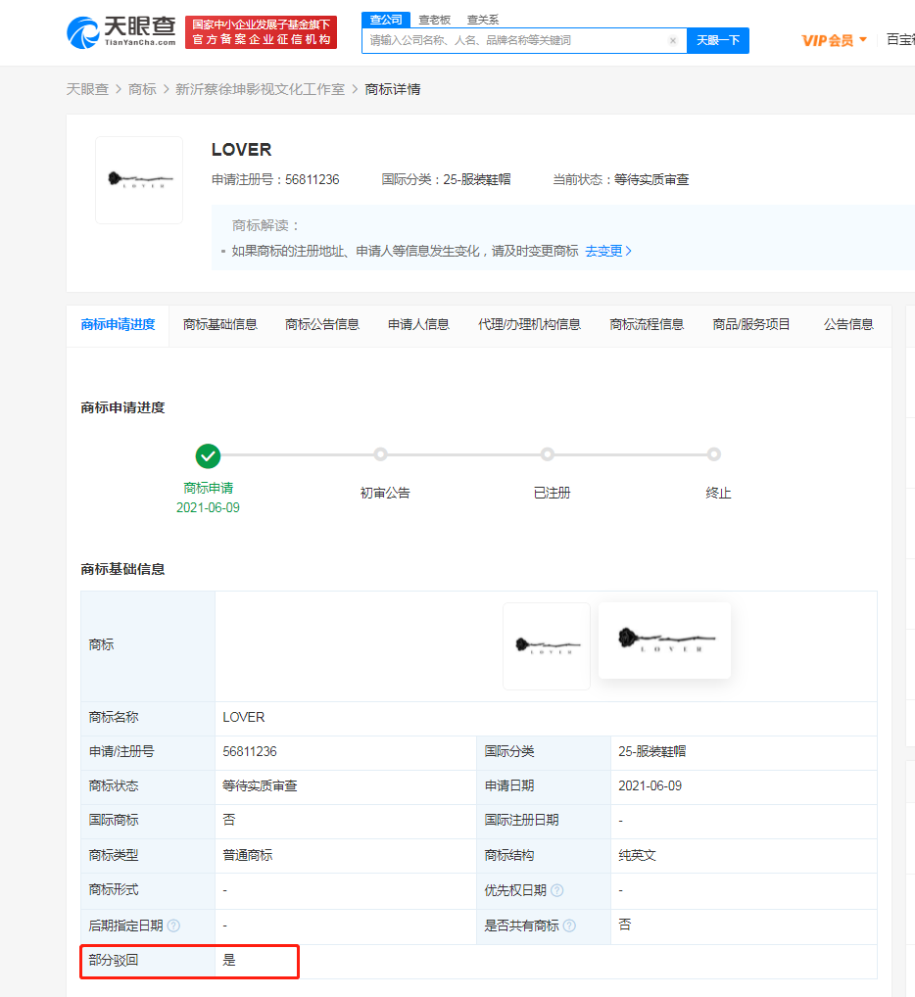Select the 查公司 search tab

[386, 20]
